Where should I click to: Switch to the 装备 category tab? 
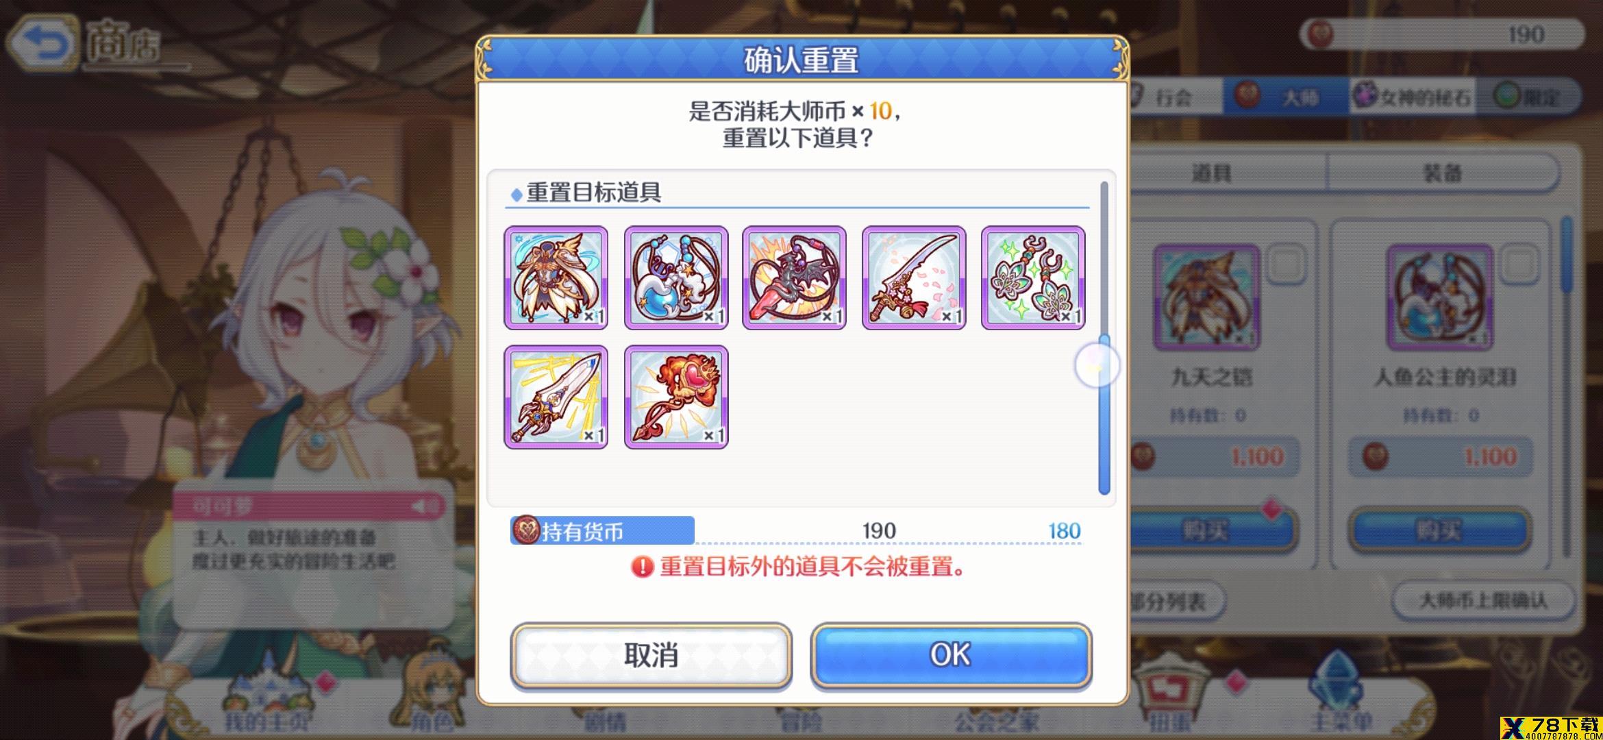click(1443, 173)
